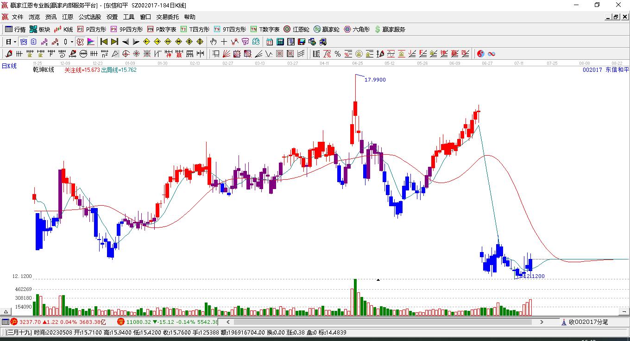Screen dimensions: 630x341
Task: Click the yellow diamond right-arrow icon
Action: [157, 42]
